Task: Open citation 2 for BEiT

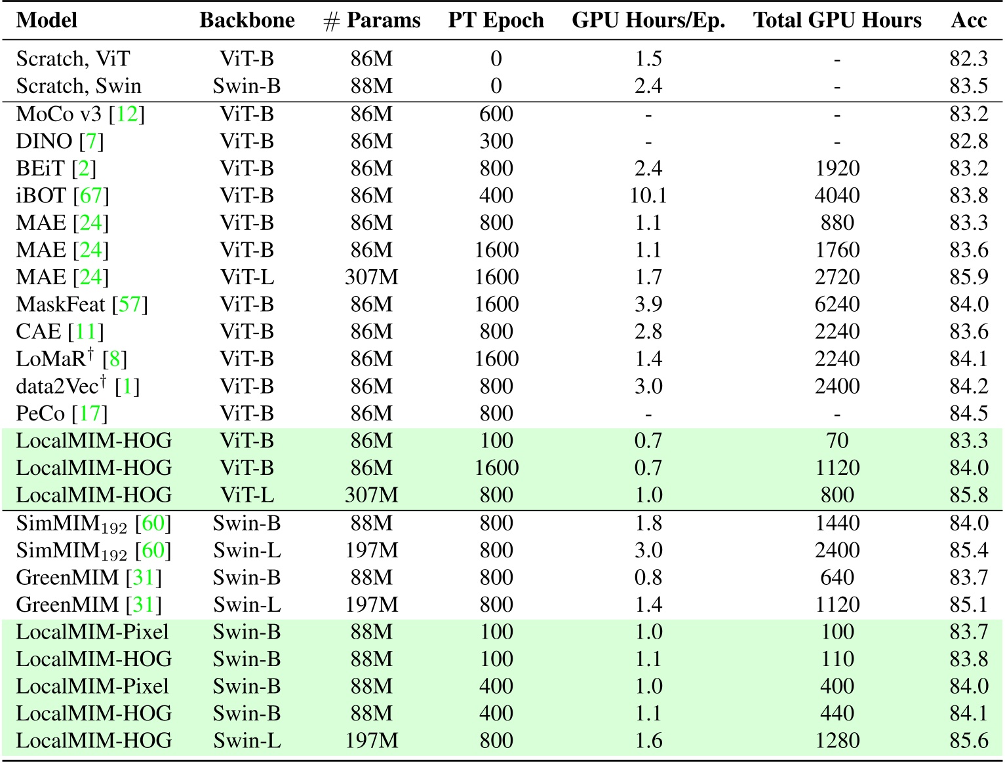Action: tap(85, 168)
